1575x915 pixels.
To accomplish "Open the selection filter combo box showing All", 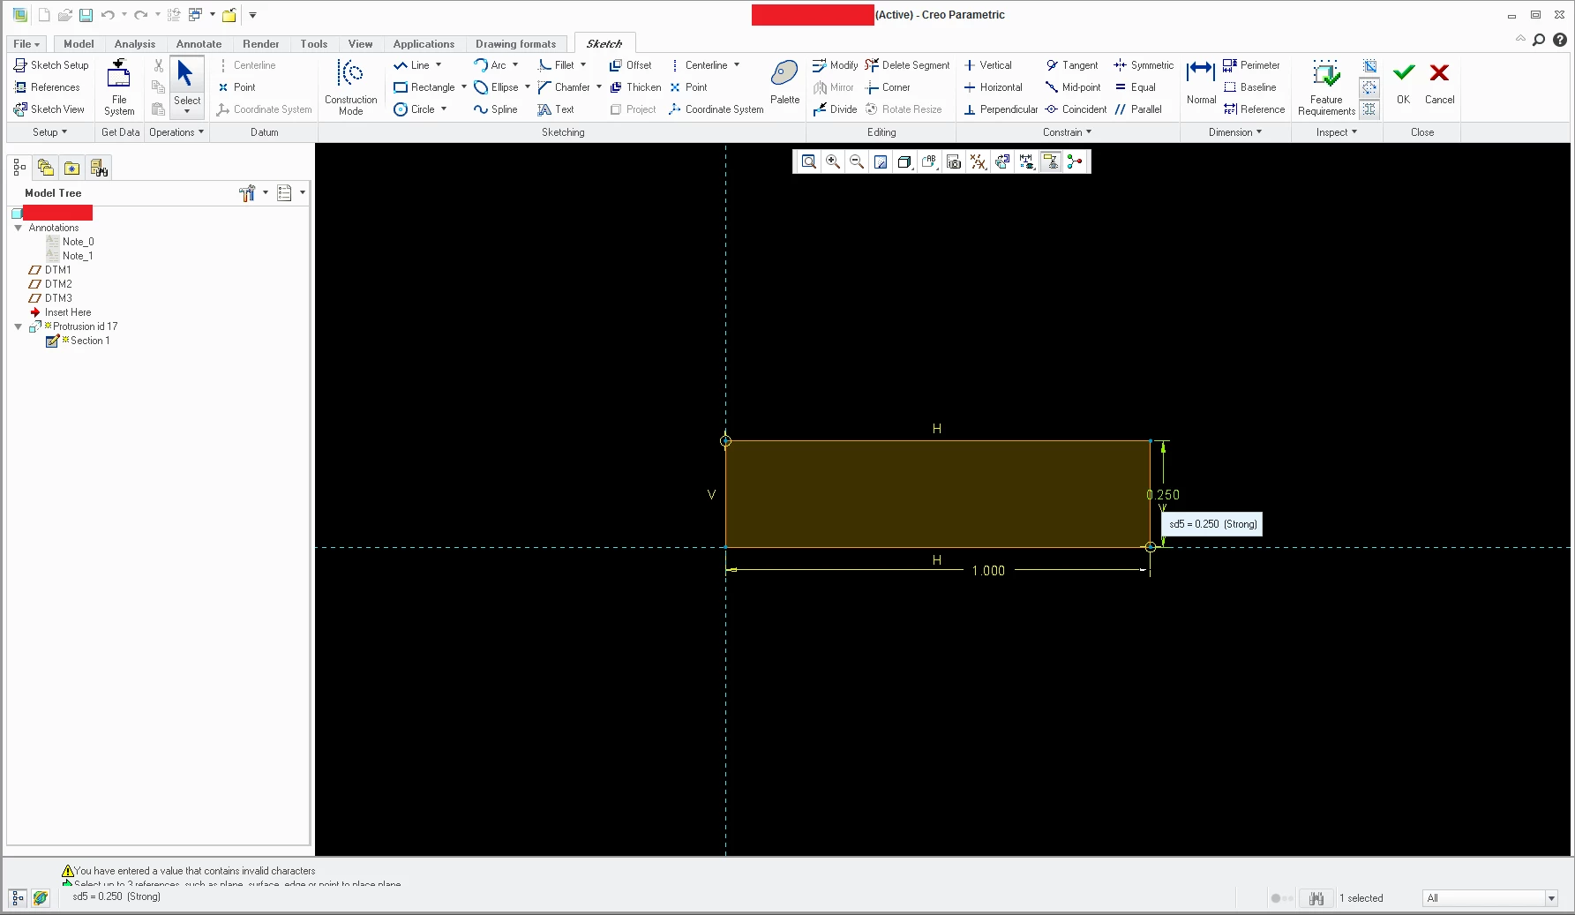I will click(1489, 898).
